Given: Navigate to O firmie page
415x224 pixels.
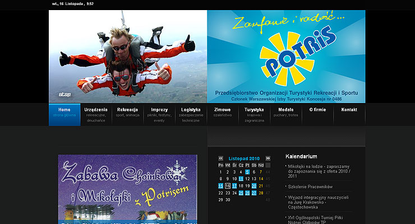Looking at the screenshot, I should (317, 110).
